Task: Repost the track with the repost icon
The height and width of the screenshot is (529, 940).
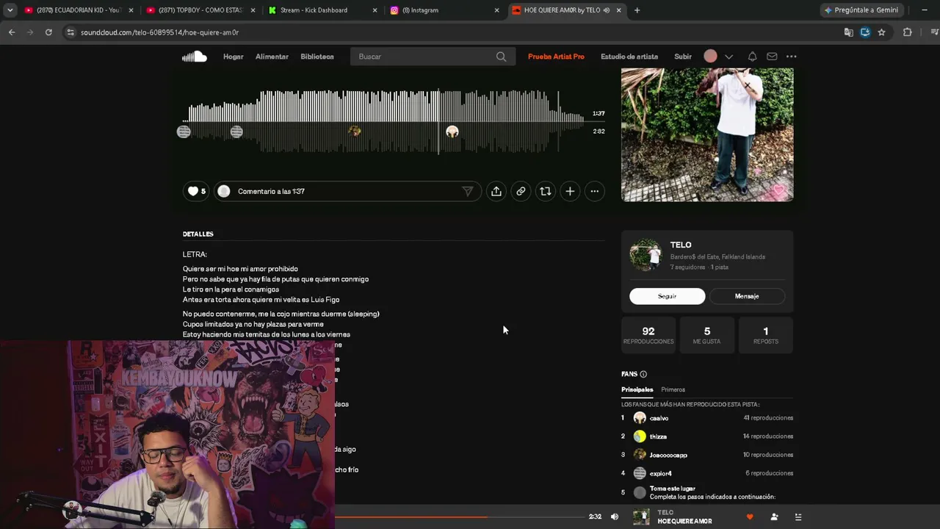Action: pos(545,191)
